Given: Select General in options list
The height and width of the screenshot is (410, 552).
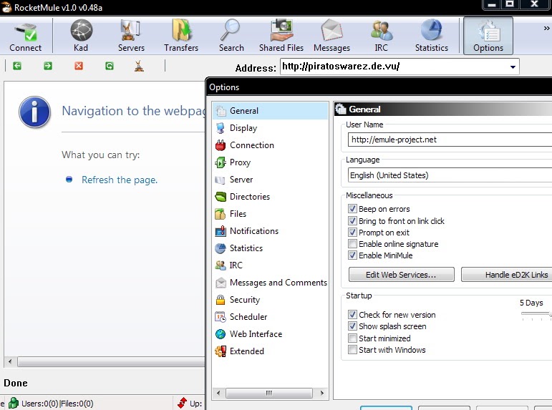Looking at the screenshot, I should [x=270, y=111].
